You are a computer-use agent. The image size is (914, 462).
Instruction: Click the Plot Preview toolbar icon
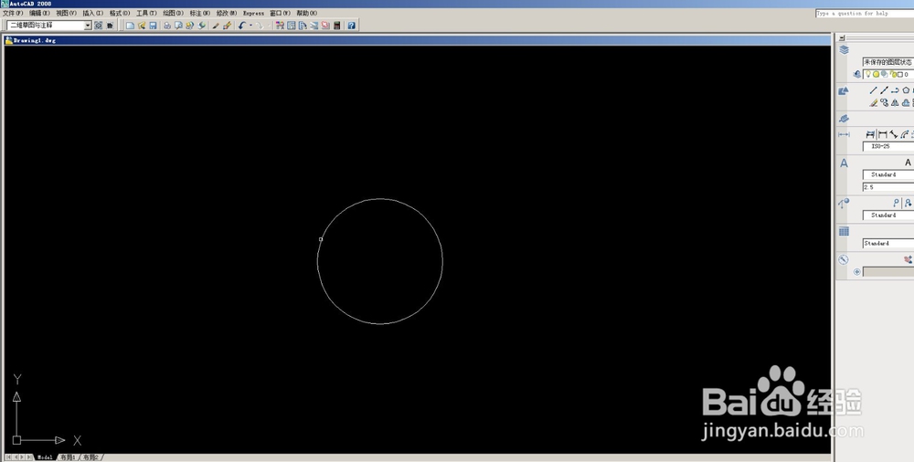[x=179, y=26]
